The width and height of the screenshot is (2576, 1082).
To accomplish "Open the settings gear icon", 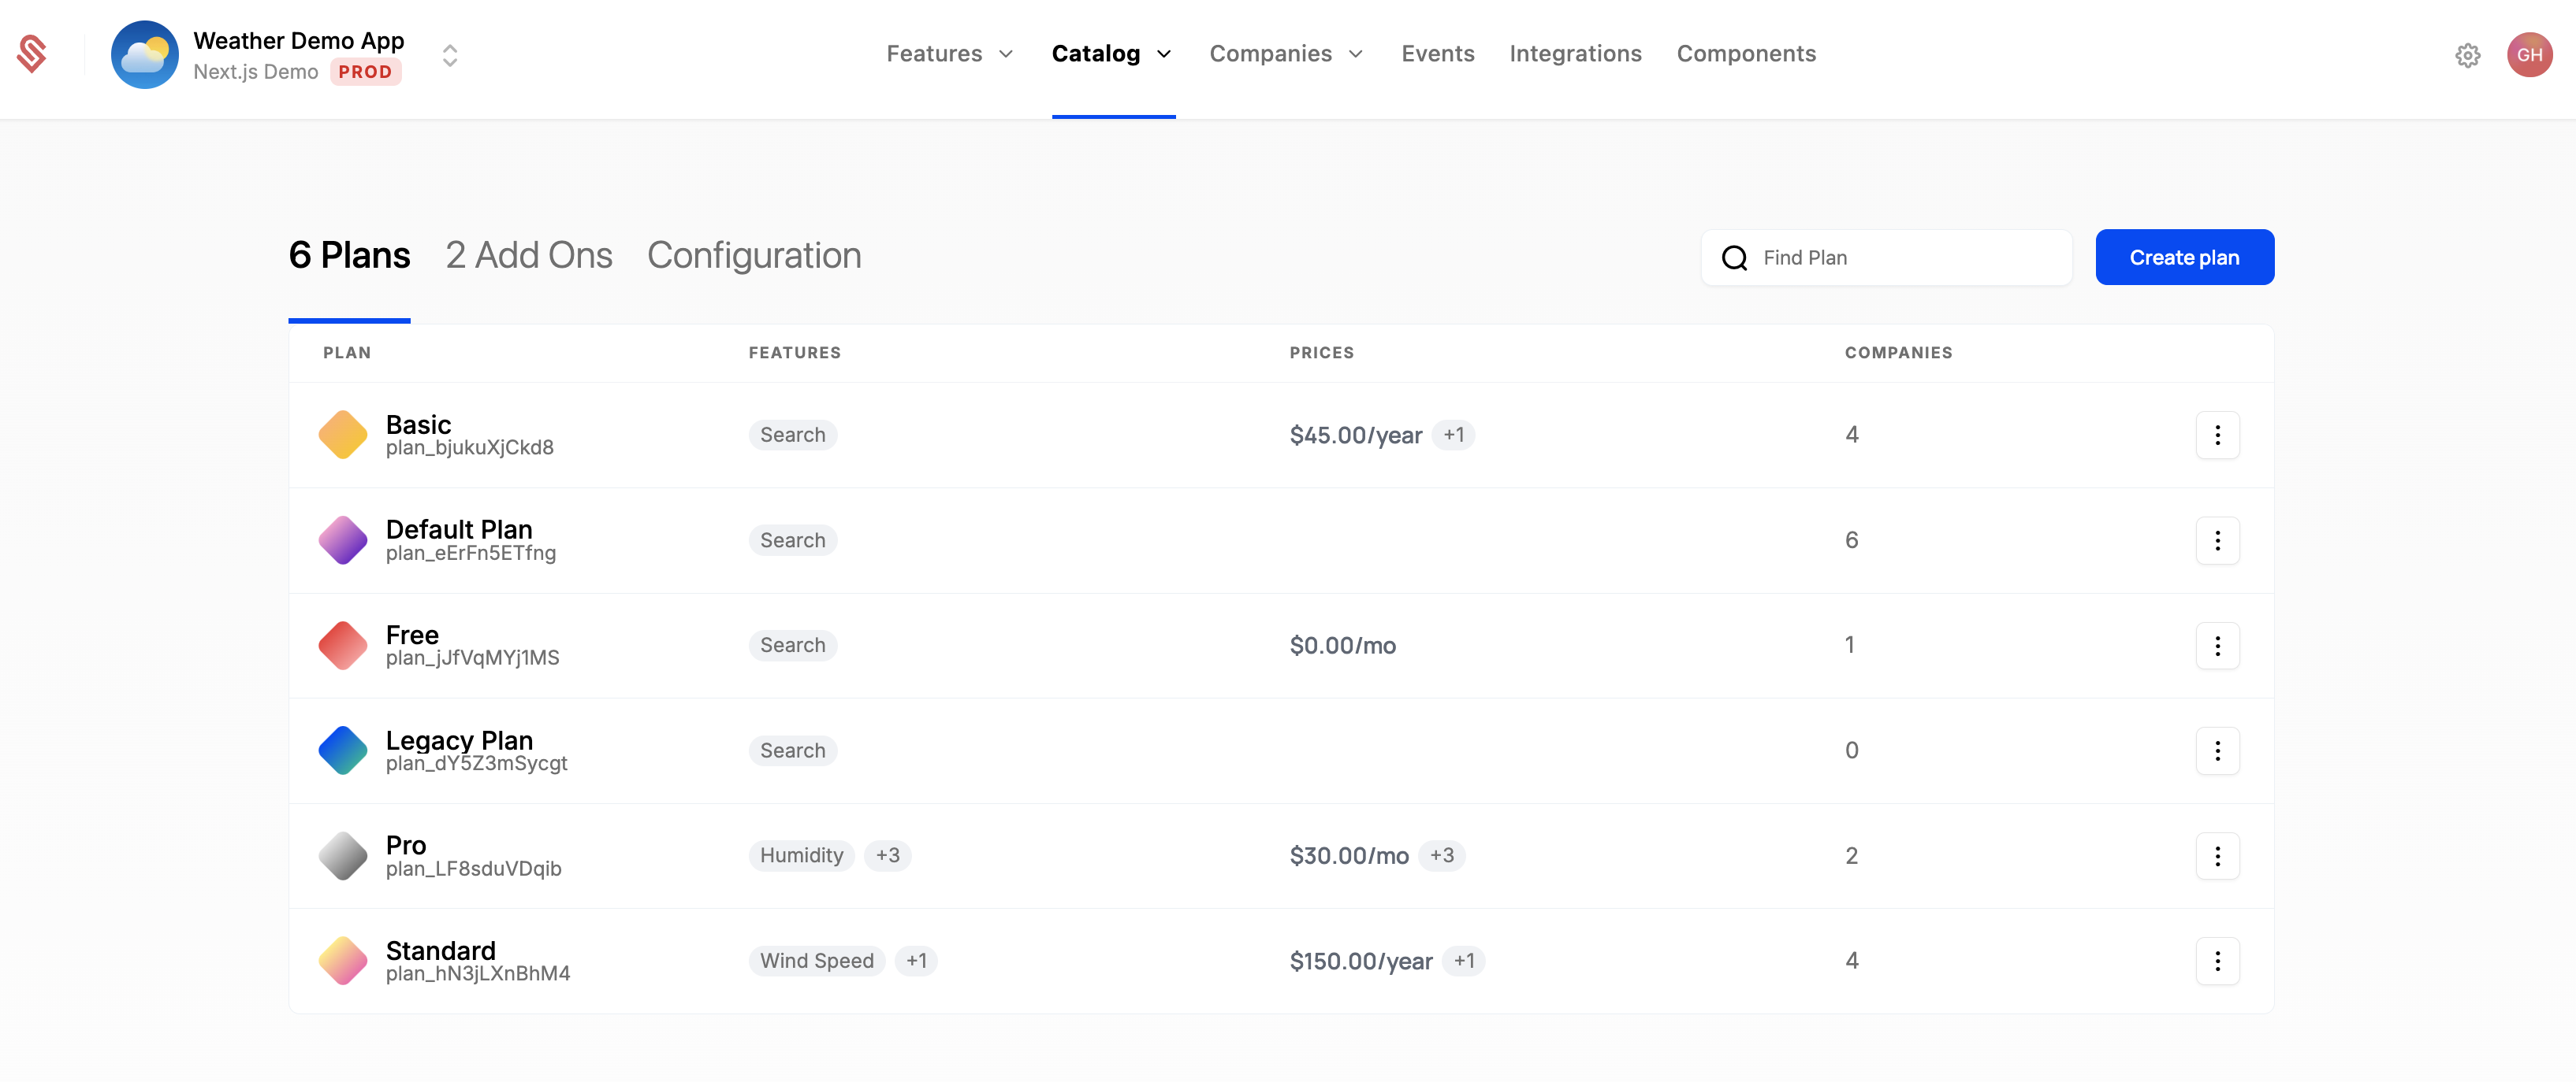I will point(2468,55).
